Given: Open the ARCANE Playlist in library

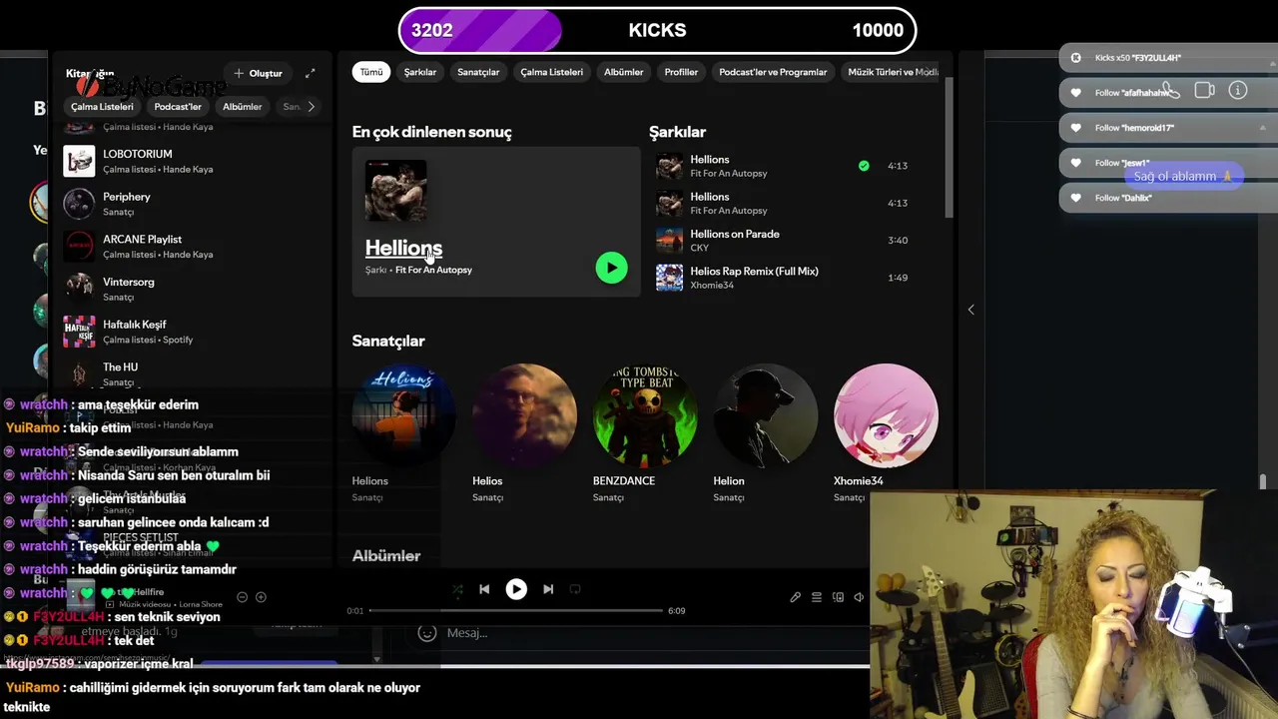Looking at the screenshot, I should pos(190,246).
